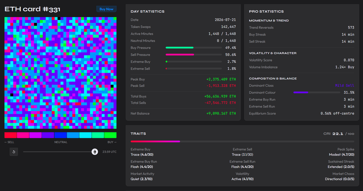Select the violet legend swatch
This screenshot has width=363, height=191.
tap(48, 135)
